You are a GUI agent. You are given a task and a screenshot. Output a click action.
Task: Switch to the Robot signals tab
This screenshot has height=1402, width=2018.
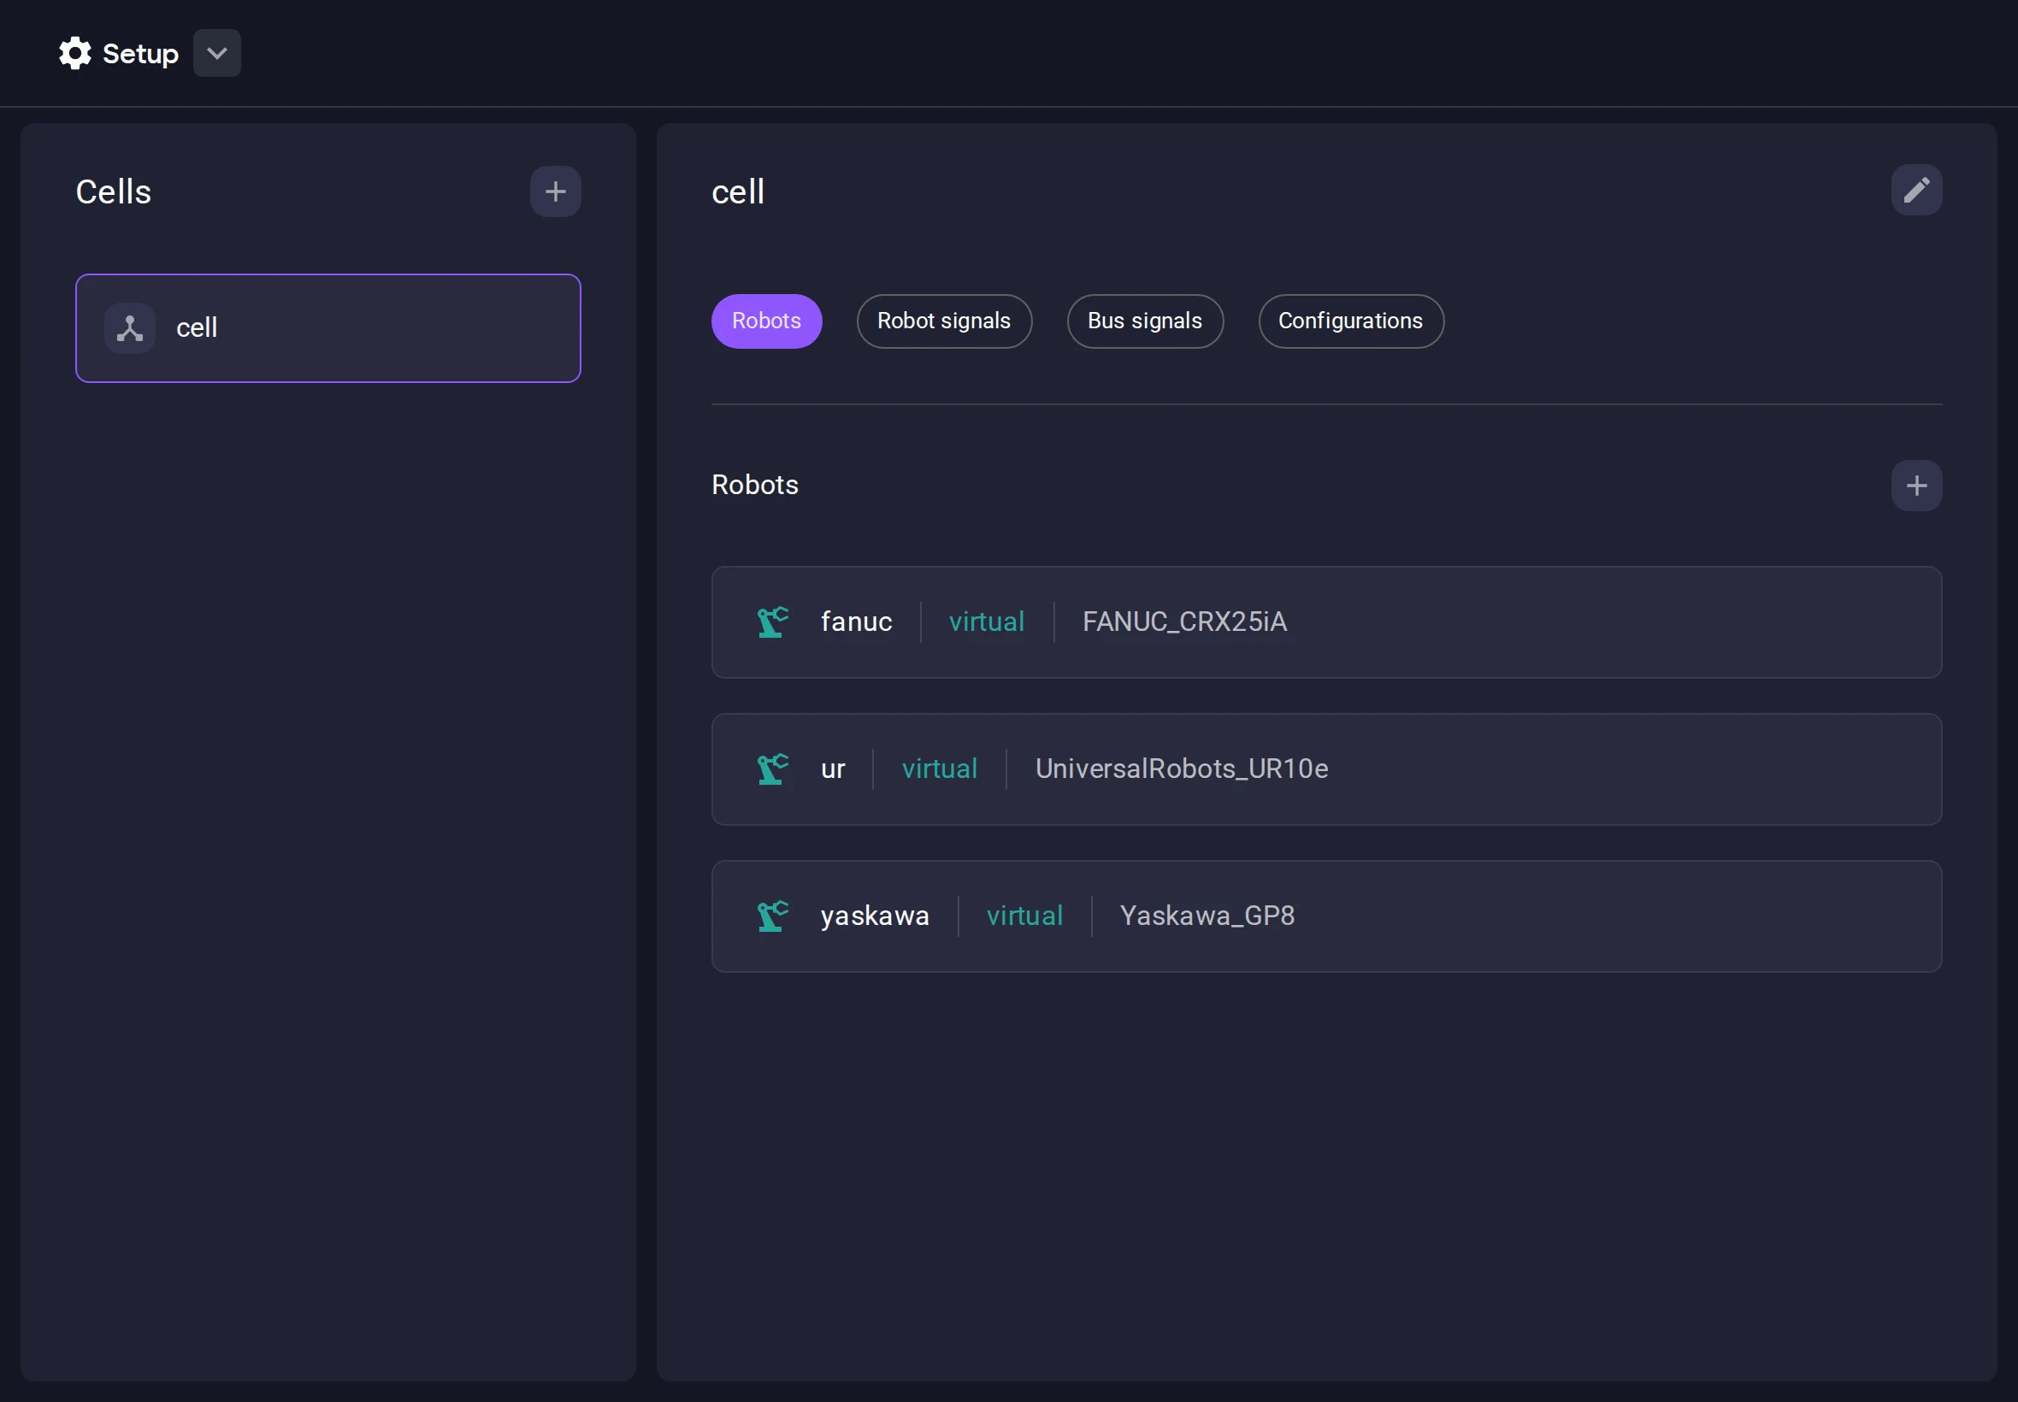[943, 321]
